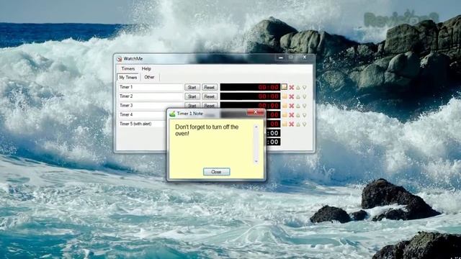Maximize the WatchMe window
This screenshot has width=461, height=259.
pyautogui.click(x=291, y=58)
